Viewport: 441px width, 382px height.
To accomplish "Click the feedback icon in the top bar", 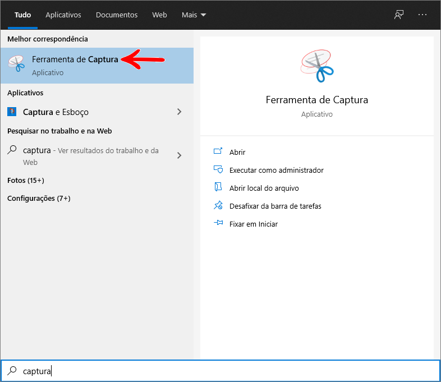I will pyautogui.click(x=399, y=15).
